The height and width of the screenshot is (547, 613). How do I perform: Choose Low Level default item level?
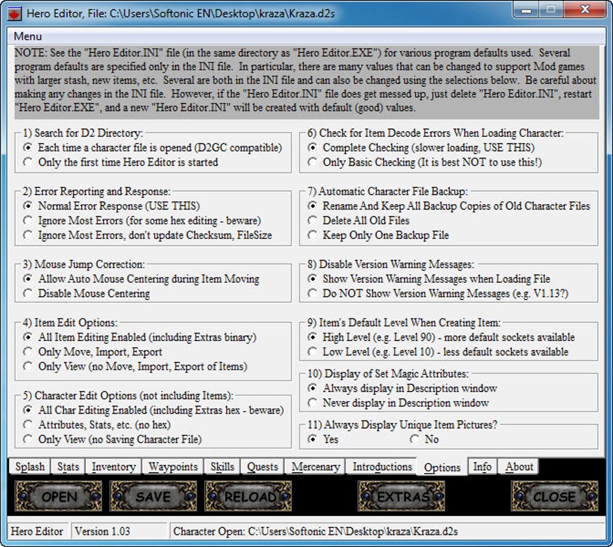coord(438,352)
